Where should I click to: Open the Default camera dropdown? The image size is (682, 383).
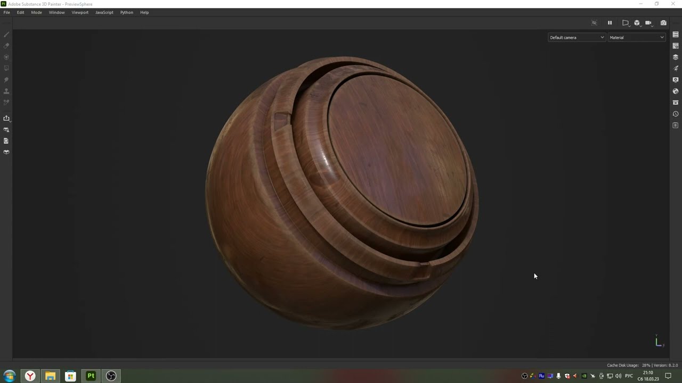coord(577,37)
